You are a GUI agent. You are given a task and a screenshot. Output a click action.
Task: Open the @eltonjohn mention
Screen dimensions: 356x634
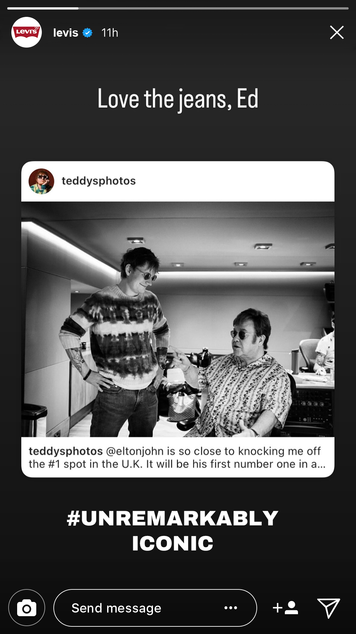[135, 451]
